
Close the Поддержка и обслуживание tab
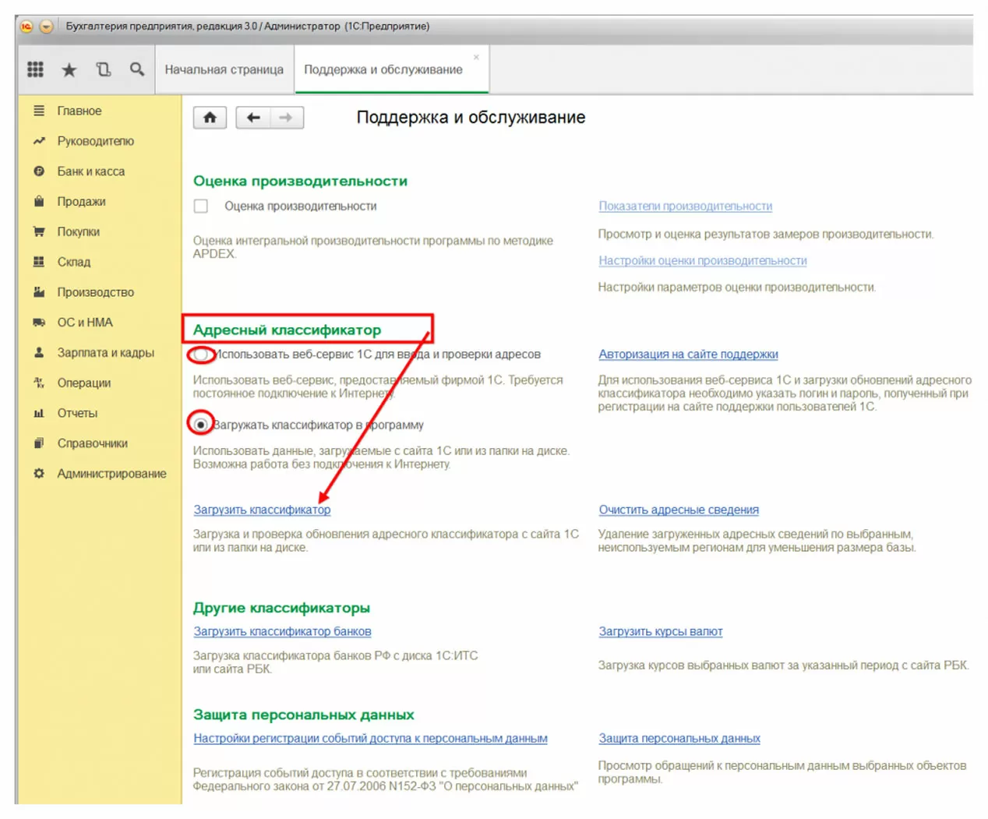(476, 58)
